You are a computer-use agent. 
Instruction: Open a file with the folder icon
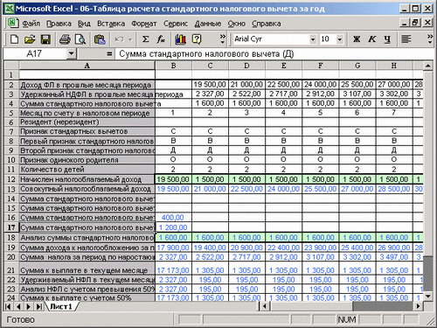(30, 39)
